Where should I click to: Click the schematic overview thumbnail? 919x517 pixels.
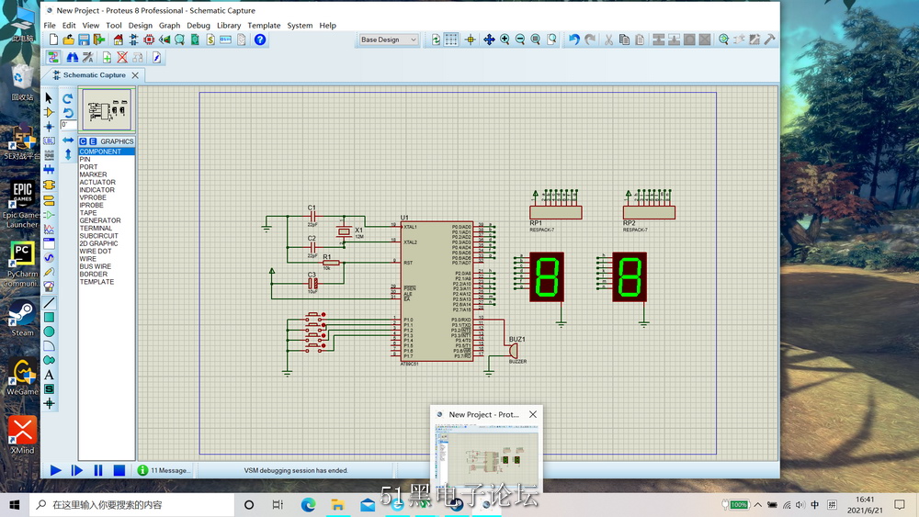107,109
